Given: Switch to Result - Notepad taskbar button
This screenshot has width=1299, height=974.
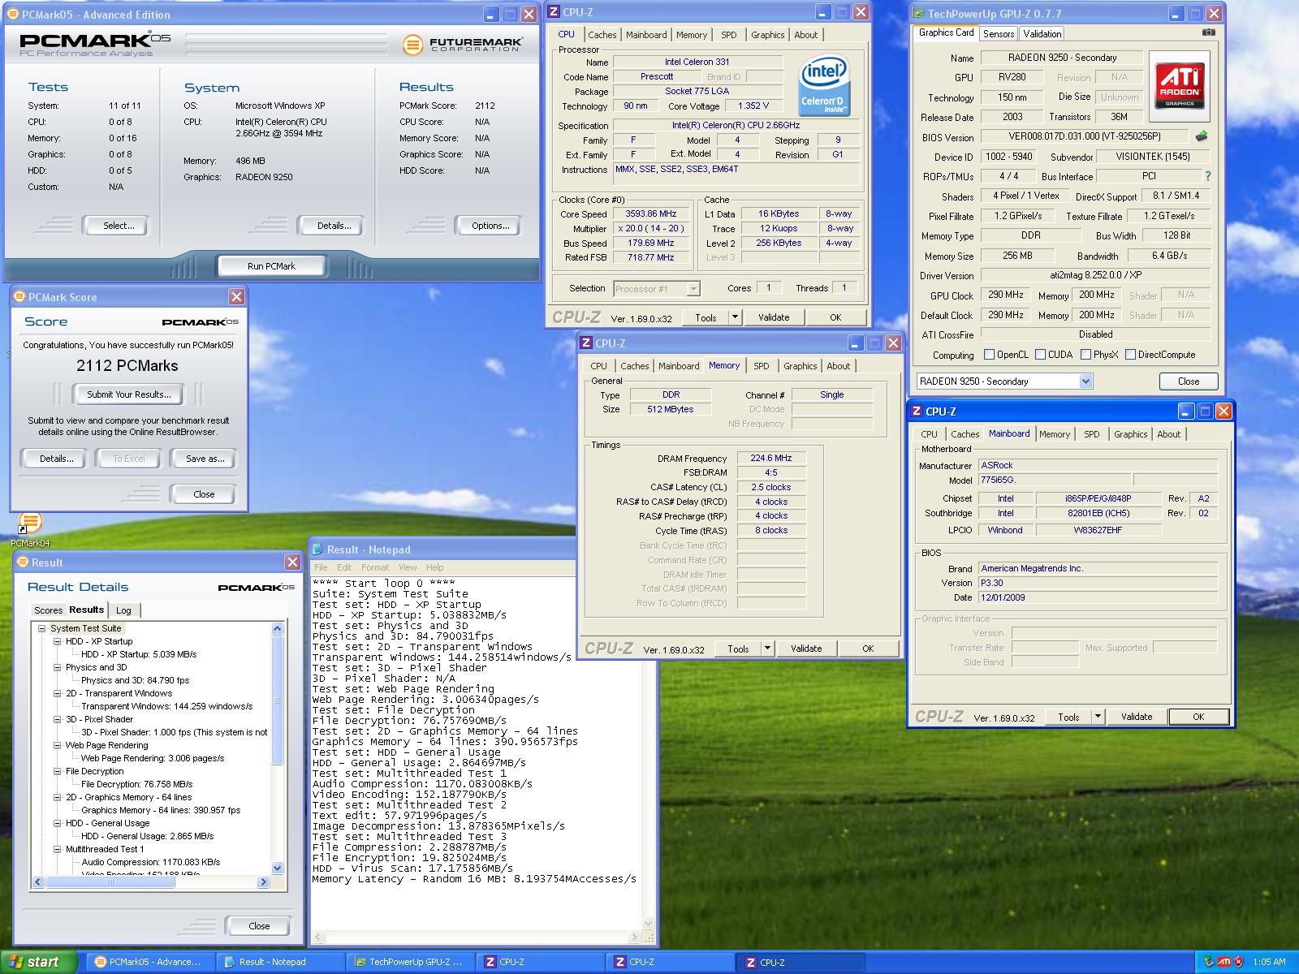Looking at the screenshot, I should [x=281, y=962].
